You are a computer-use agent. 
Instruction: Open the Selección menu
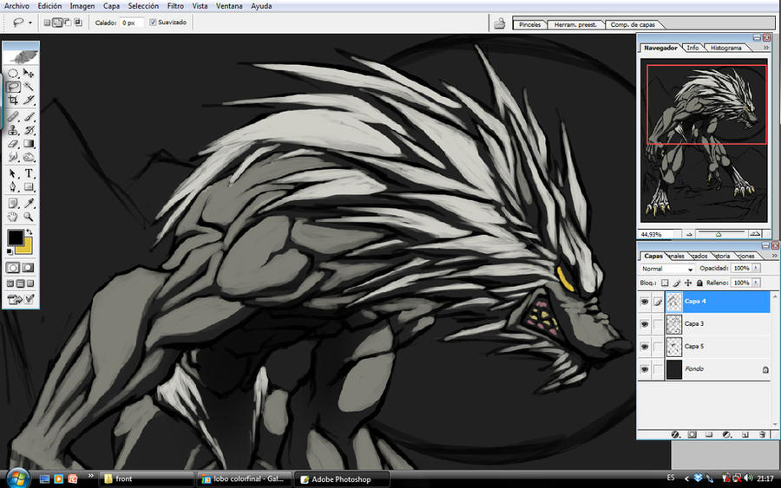pos(143,6)
